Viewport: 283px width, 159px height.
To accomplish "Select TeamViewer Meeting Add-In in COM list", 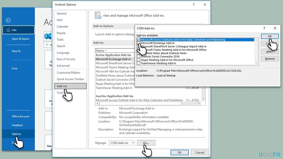I will (158, 63).
